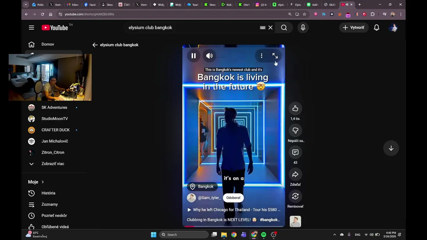This screenshot has width=427, height=240.
Task: Open the #bangkok hashtag link
Action: coord(270,220)
